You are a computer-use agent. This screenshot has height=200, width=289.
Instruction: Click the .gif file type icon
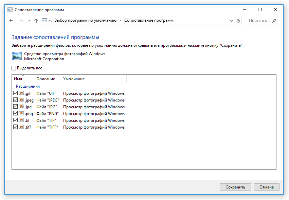click(21, 93)
